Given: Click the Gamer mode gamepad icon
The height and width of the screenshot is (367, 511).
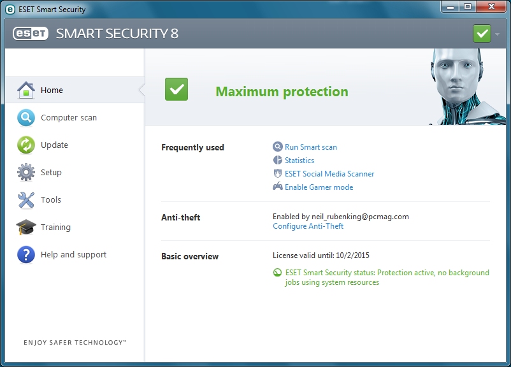Looking at the screenshot, I should [277, 187].
